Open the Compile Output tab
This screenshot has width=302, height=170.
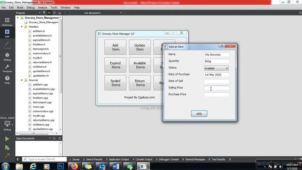coord(143,159)
